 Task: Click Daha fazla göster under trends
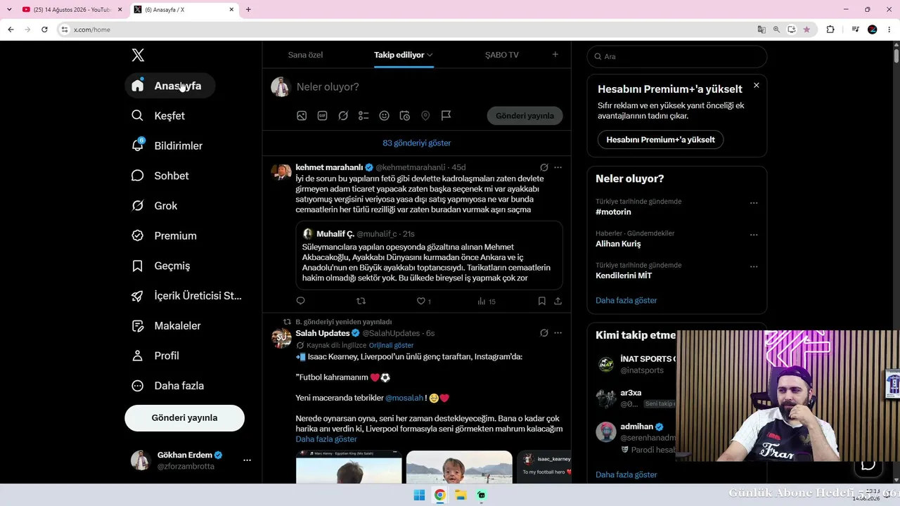click(626, 300)
